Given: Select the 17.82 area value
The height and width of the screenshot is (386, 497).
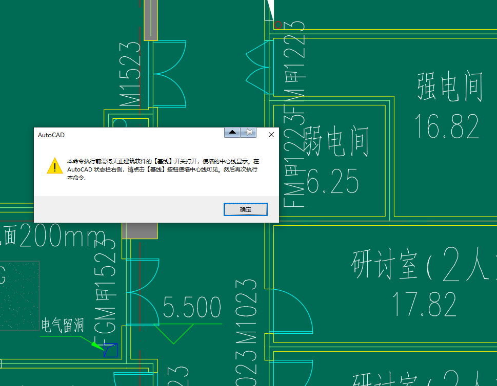Looking at the screenshot, I should 424,304.
